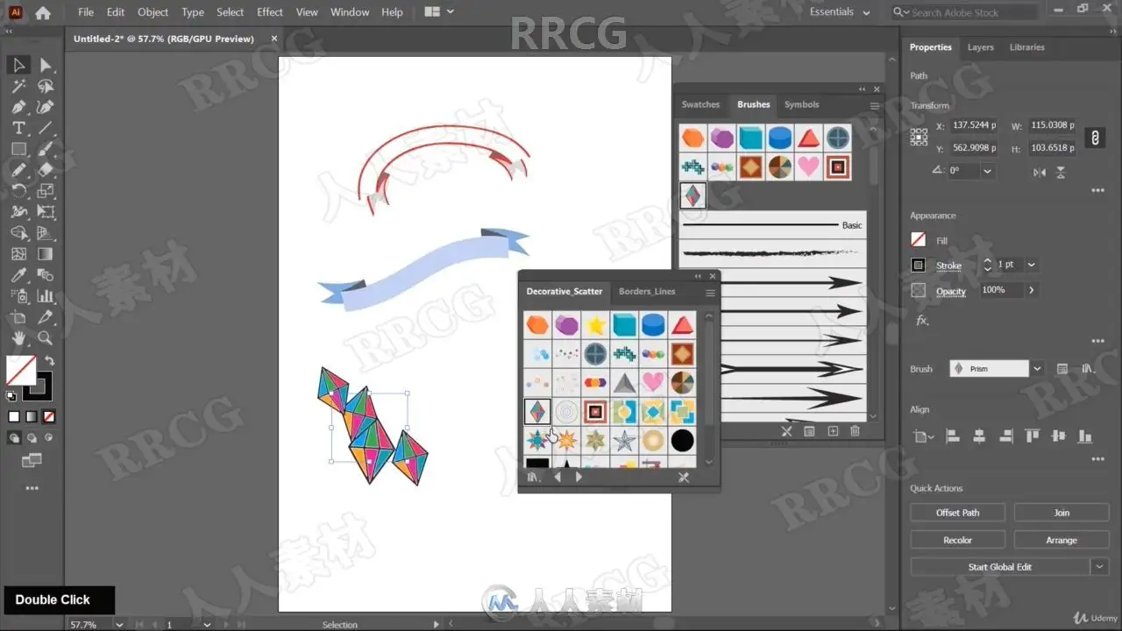Click horizontal align left icon
This screenshot has height=631, width=1122.
coord(955,436)
